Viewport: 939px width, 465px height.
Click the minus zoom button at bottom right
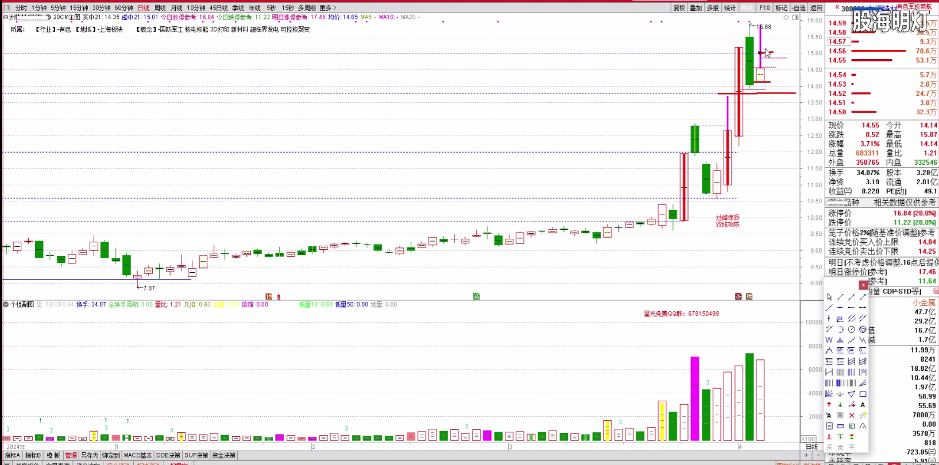[x=818, y=455]
